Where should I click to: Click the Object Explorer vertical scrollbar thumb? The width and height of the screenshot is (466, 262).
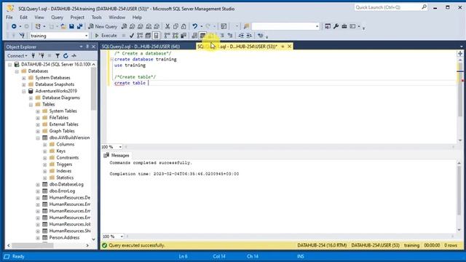tap(94, 89)
